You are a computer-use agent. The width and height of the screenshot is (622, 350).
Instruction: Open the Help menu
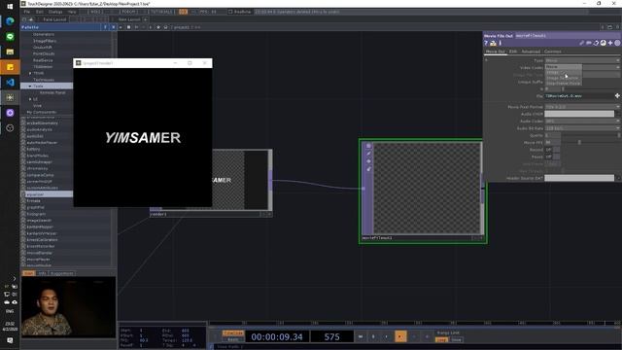click(72, 12)
